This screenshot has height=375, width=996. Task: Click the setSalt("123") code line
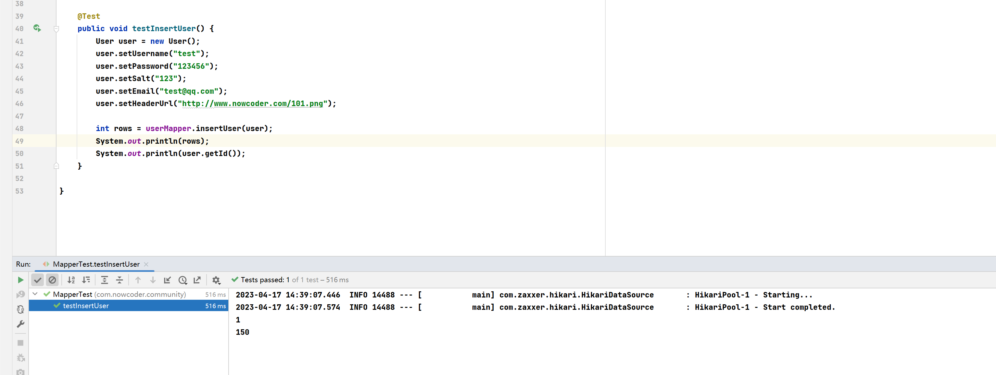click(141, 79)
